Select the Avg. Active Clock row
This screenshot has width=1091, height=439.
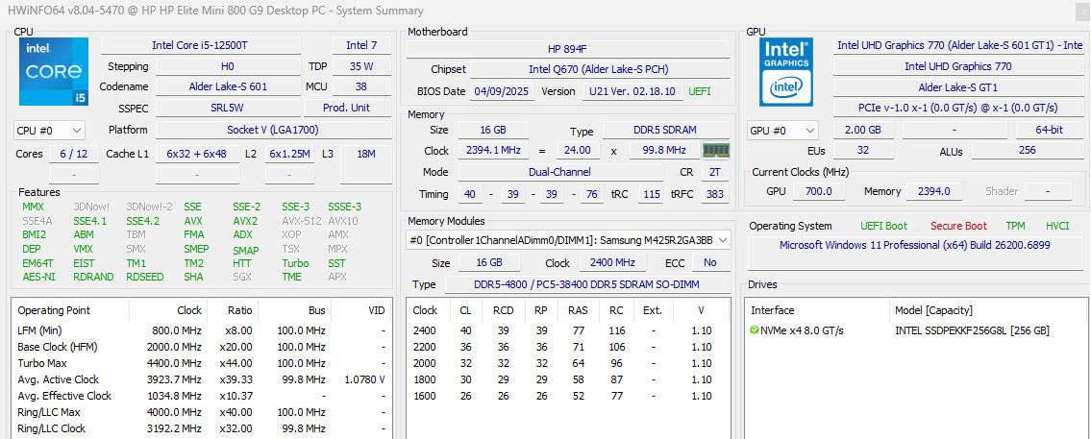point(202,379)
